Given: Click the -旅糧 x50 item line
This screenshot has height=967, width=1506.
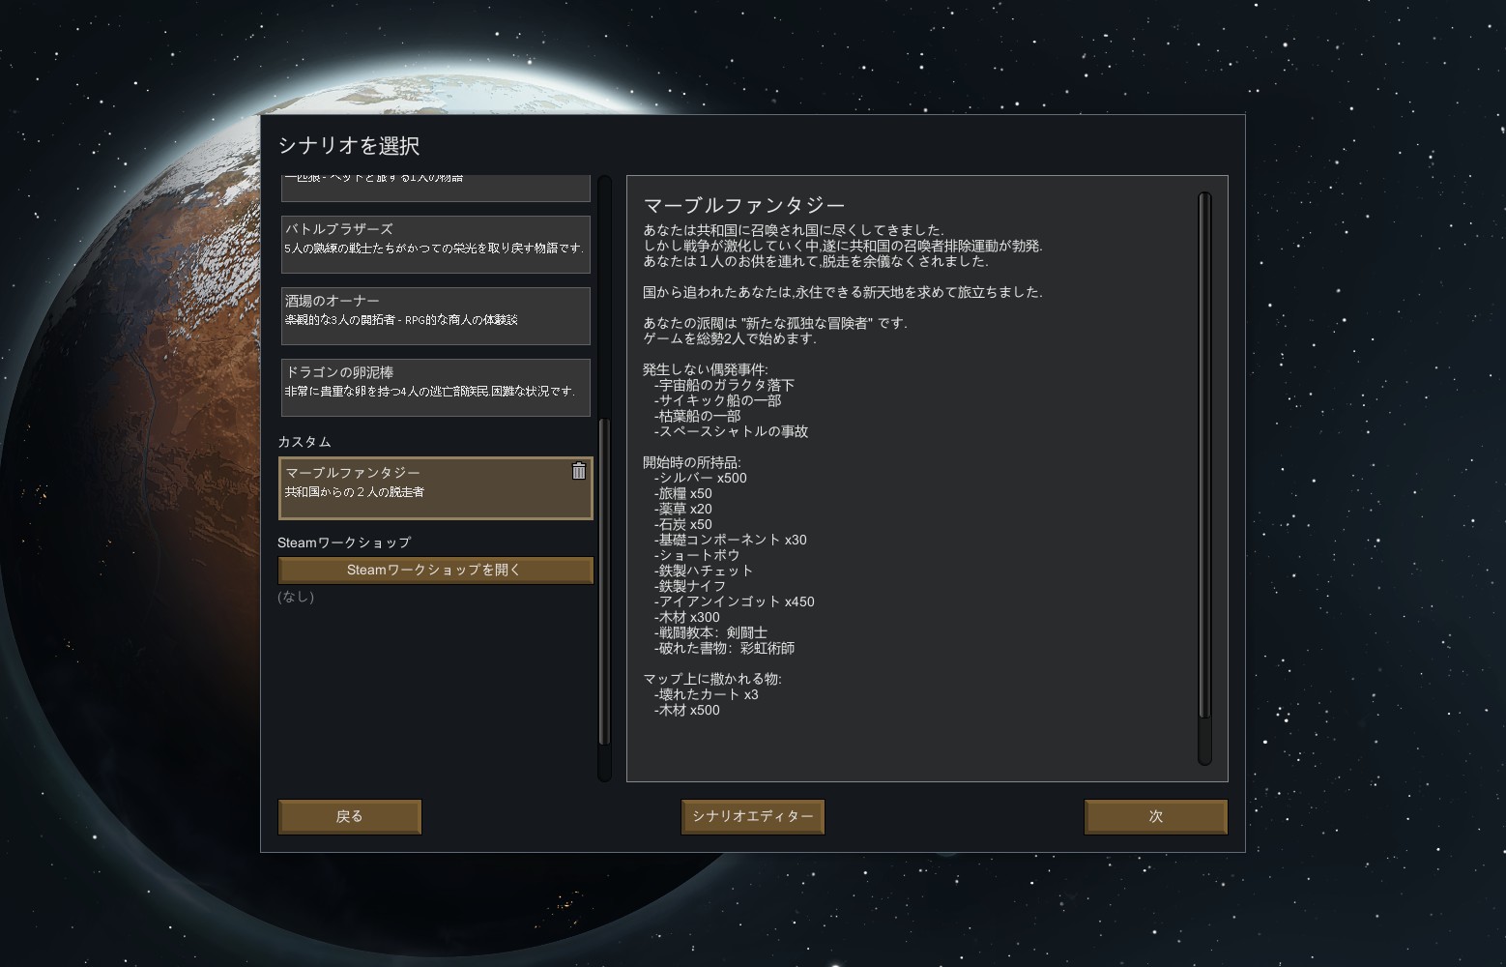Looking at the screenshot, I should pos(682,493).
